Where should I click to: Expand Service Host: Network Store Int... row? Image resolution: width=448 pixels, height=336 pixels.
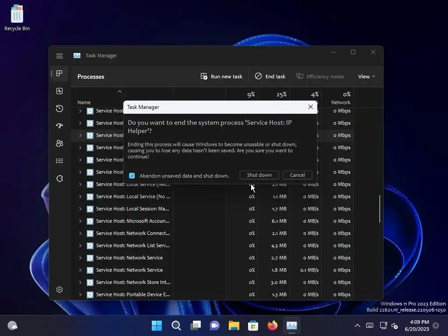pos(80,282)
